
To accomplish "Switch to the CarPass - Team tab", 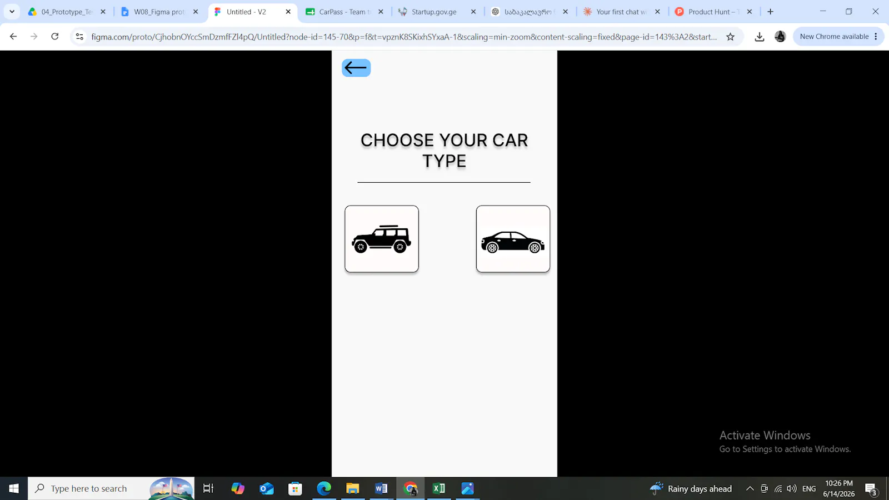I will 344,12.
